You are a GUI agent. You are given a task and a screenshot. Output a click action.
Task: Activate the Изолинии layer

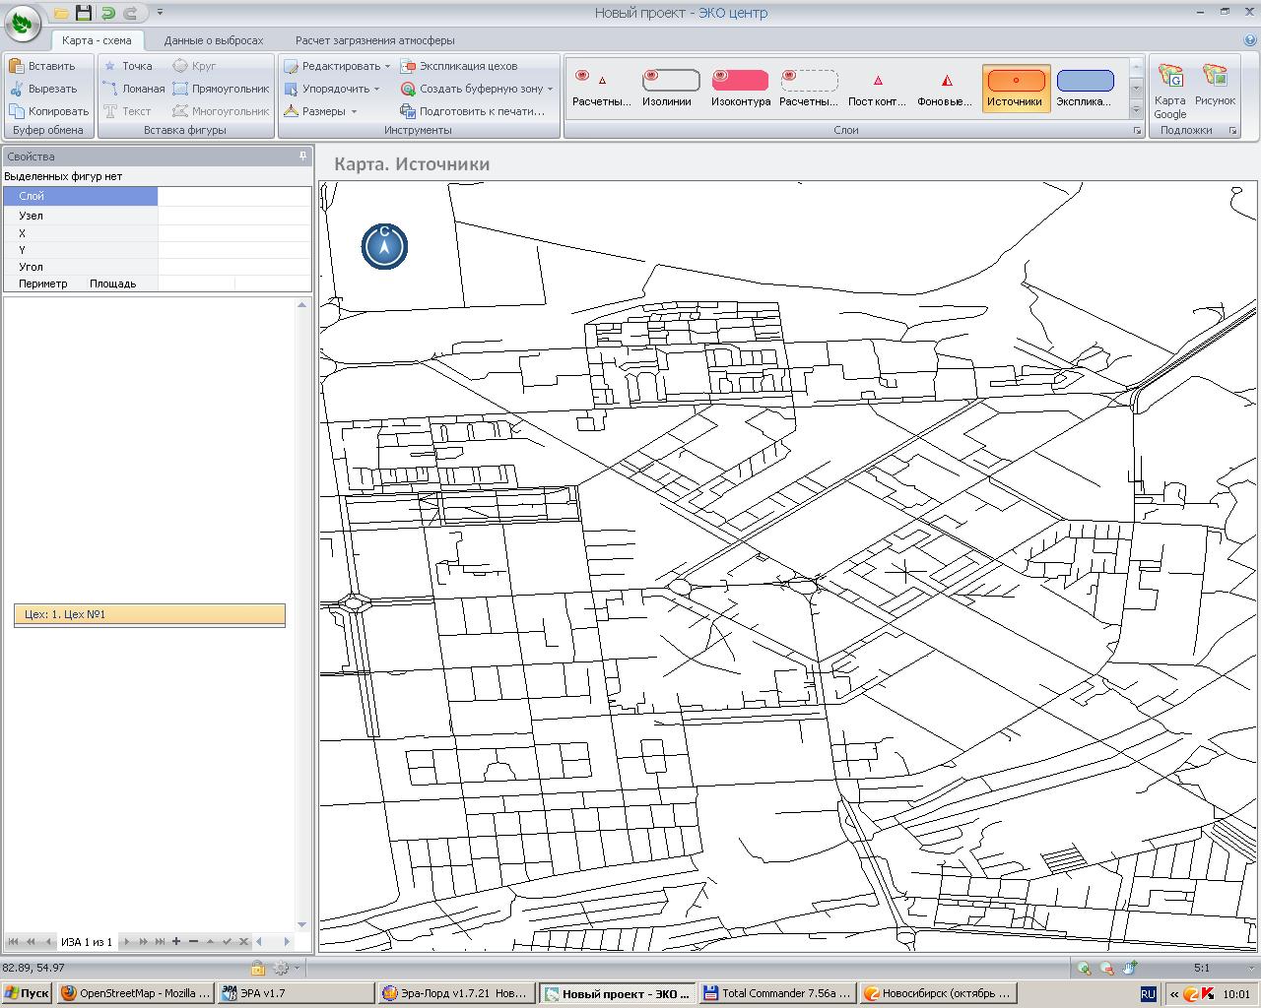(667, 88)
